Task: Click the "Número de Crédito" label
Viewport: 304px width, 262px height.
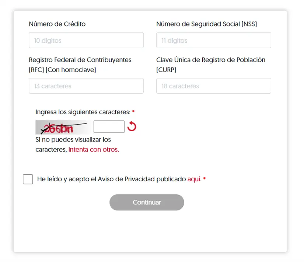Action: 57,24
